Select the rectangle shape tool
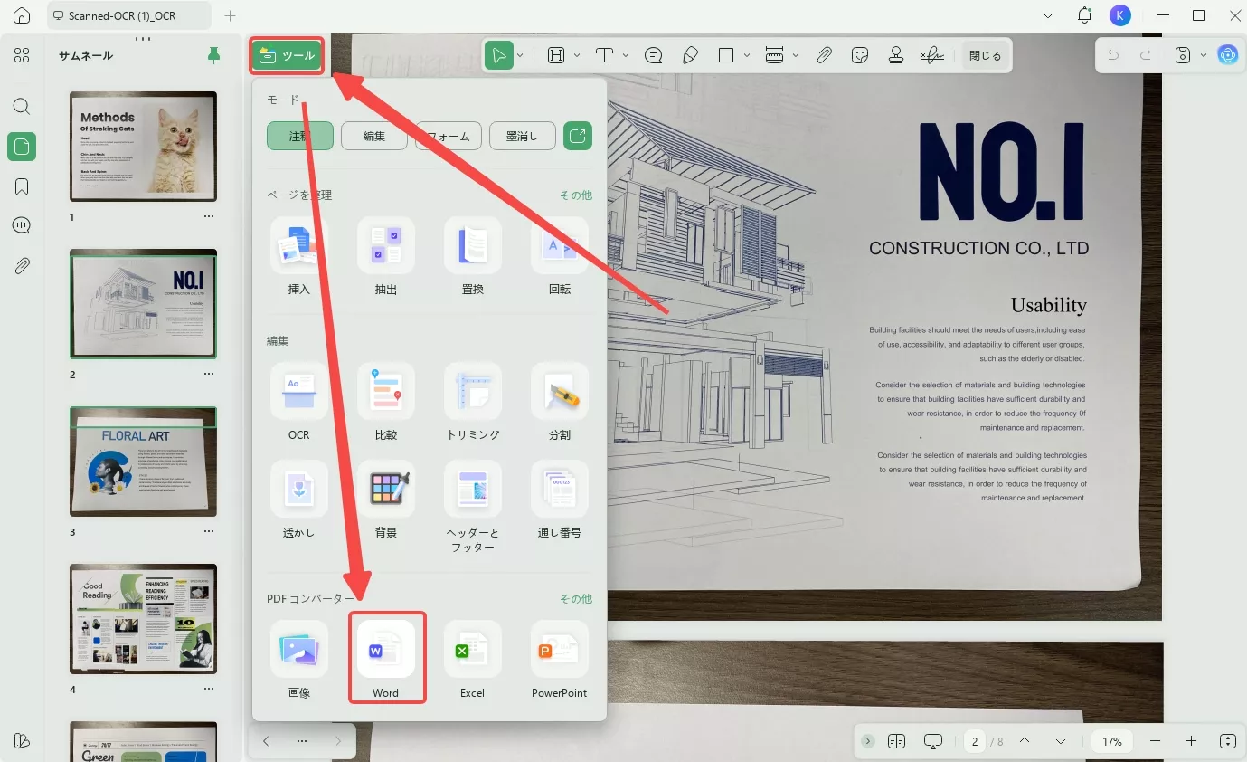Image resolution: width=1247 pixels, height=762 pixels. (726, 56)
